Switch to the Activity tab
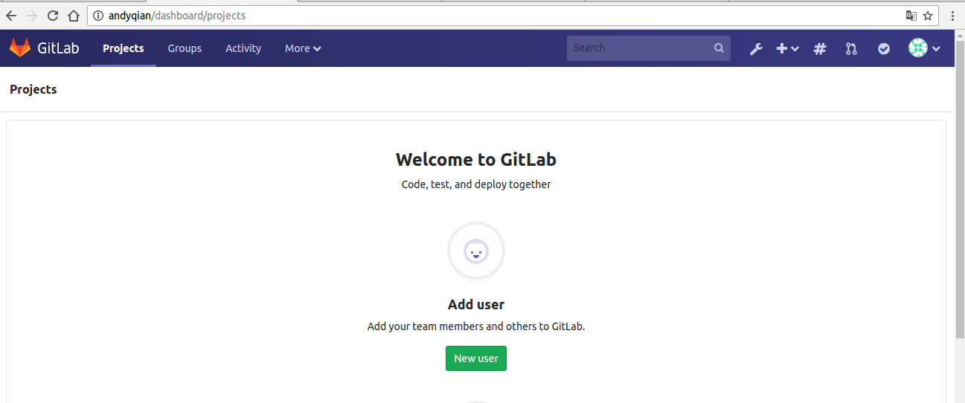Viewport: 965px width, 403px height. click(243, 48)
